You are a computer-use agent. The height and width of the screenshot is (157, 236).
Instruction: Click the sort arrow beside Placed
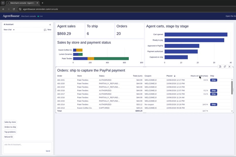coord(175,76)
